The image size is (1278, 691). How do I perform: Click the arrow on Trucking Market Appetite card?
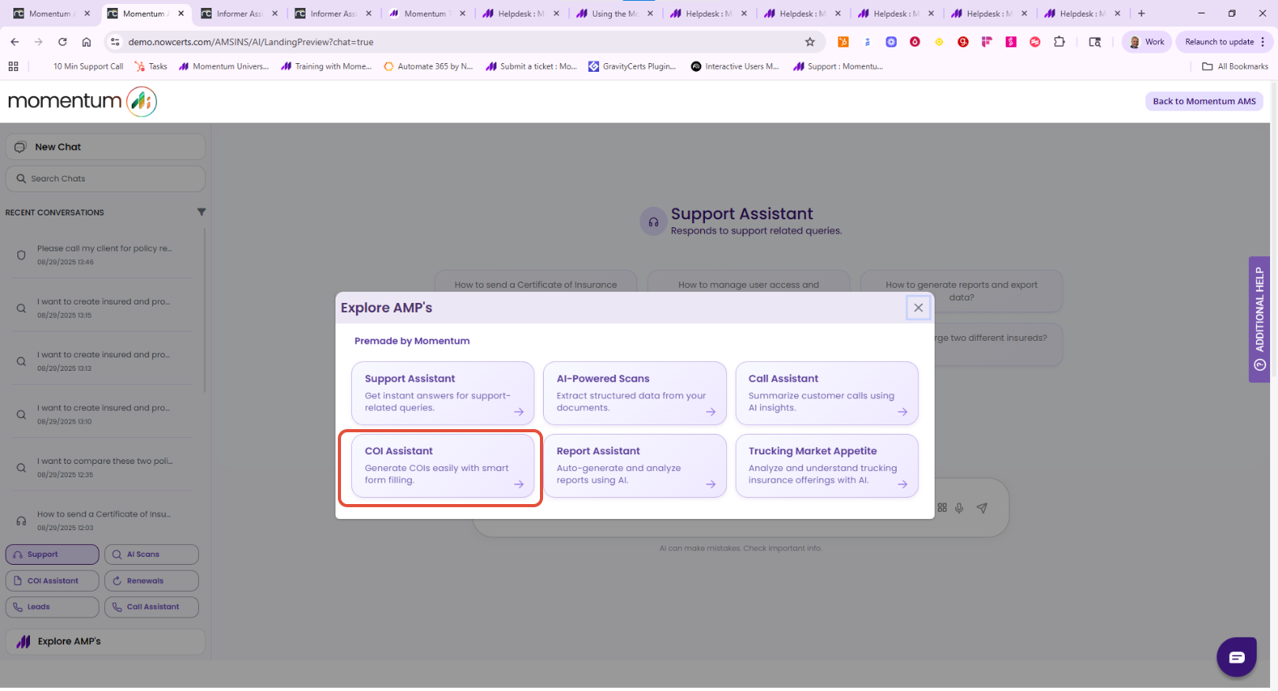click(x=902, y=484)
